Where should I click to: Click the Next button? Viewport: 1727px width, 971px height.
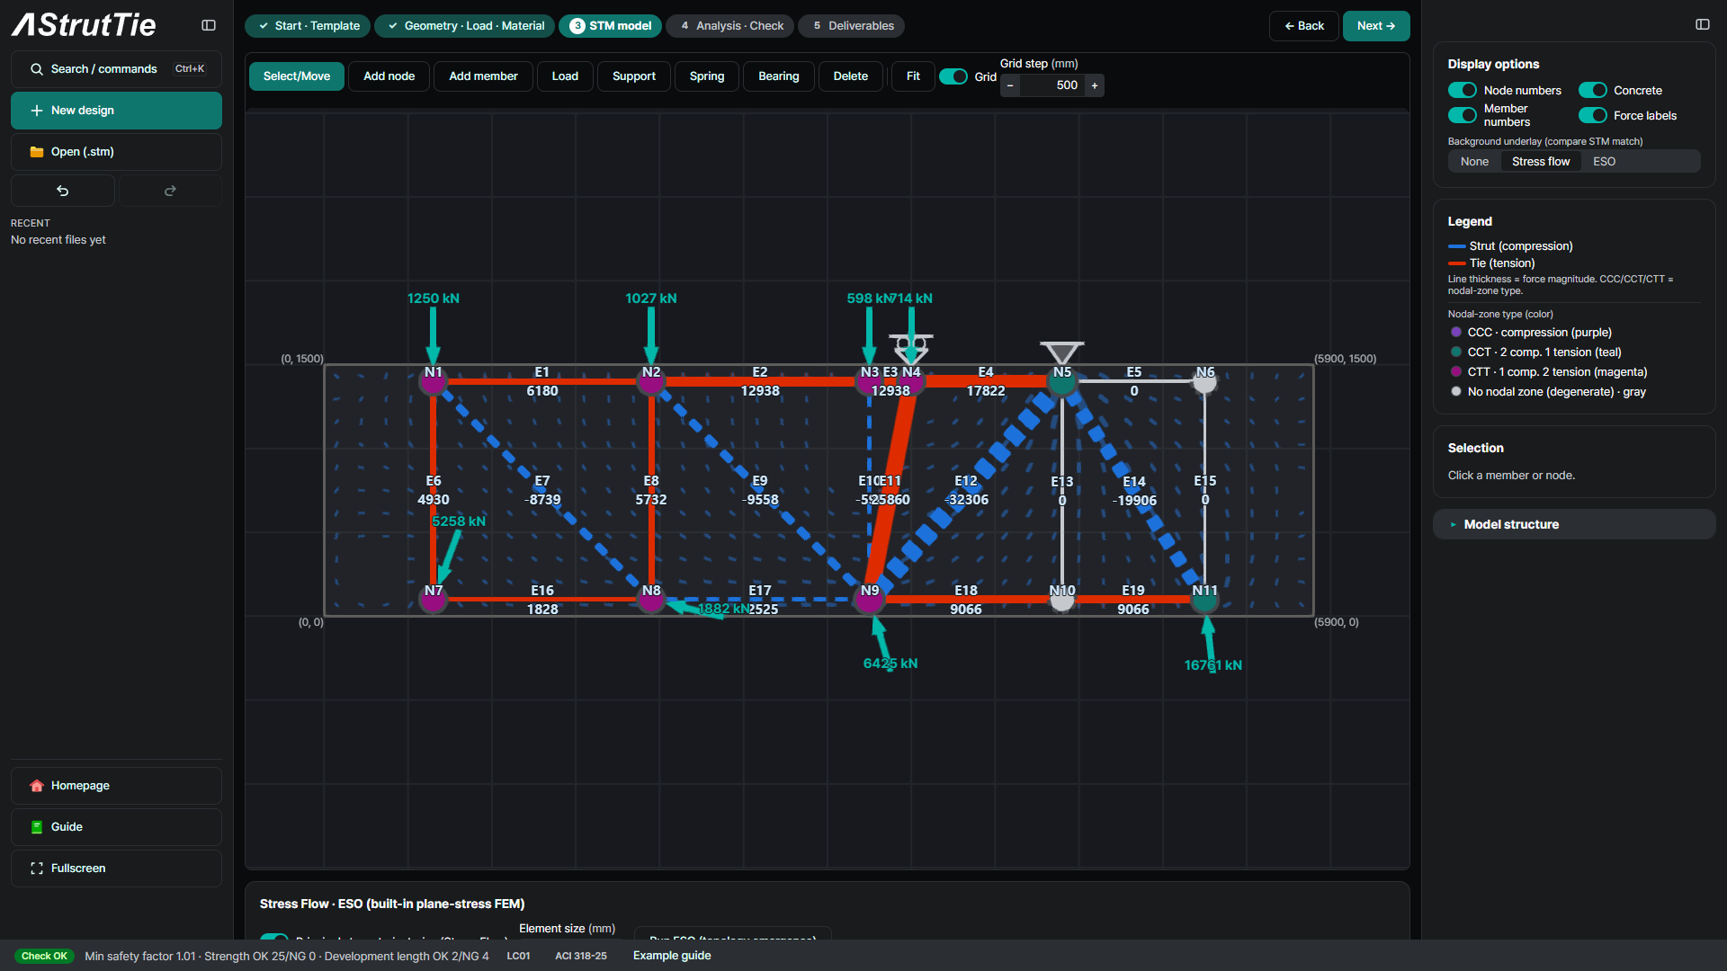(1376, 26)
